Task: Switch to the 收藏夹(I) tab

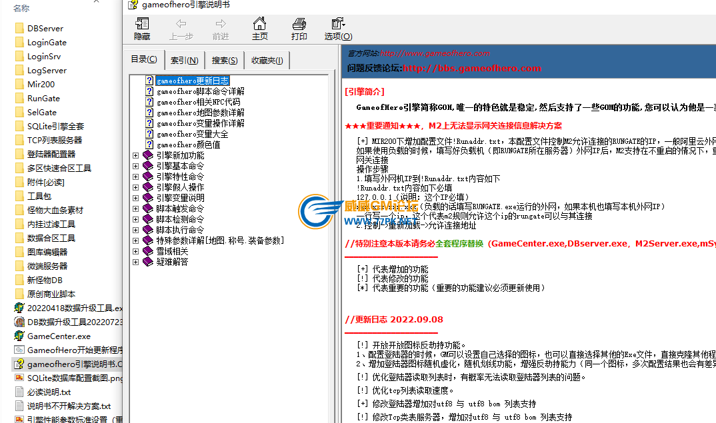Action: point(267,60)
